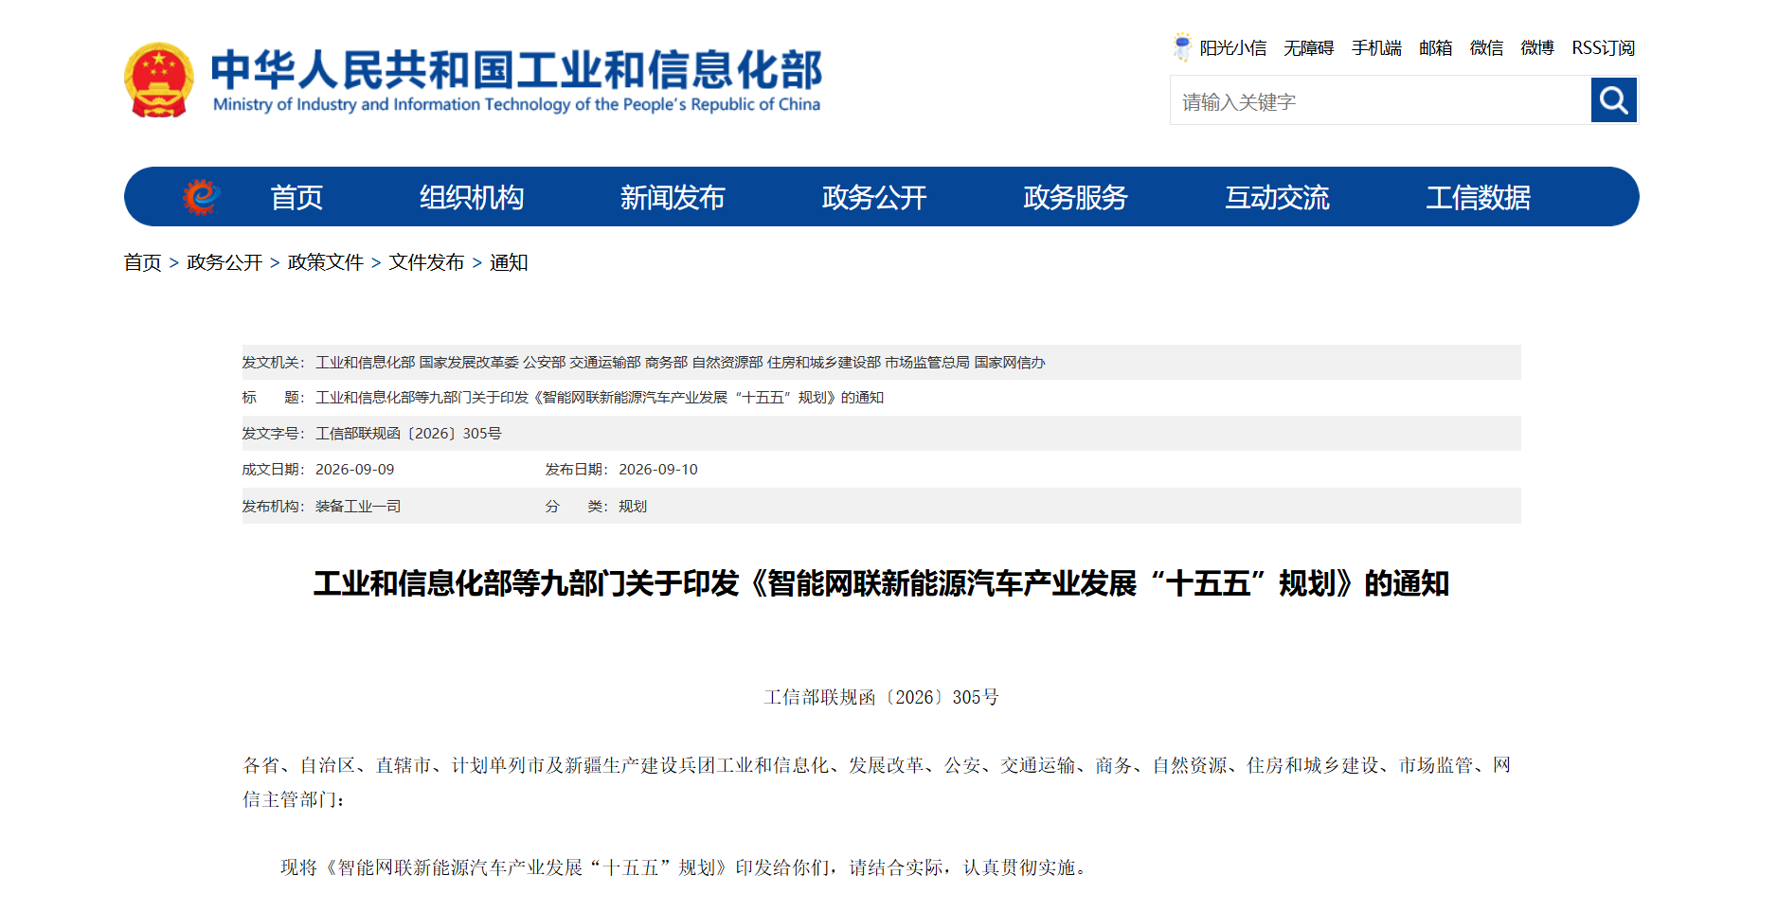The width and height of the screenshot is (1777, 911).
Task: Subscribe via the RSS订阅 link
Action: pyautogui.click(x=1603, y=48)
